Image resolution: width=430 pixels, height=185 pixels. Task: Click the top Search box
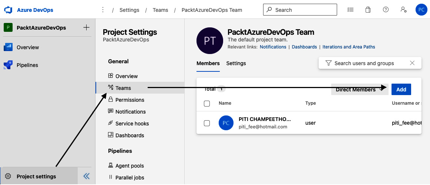(300, 10)
